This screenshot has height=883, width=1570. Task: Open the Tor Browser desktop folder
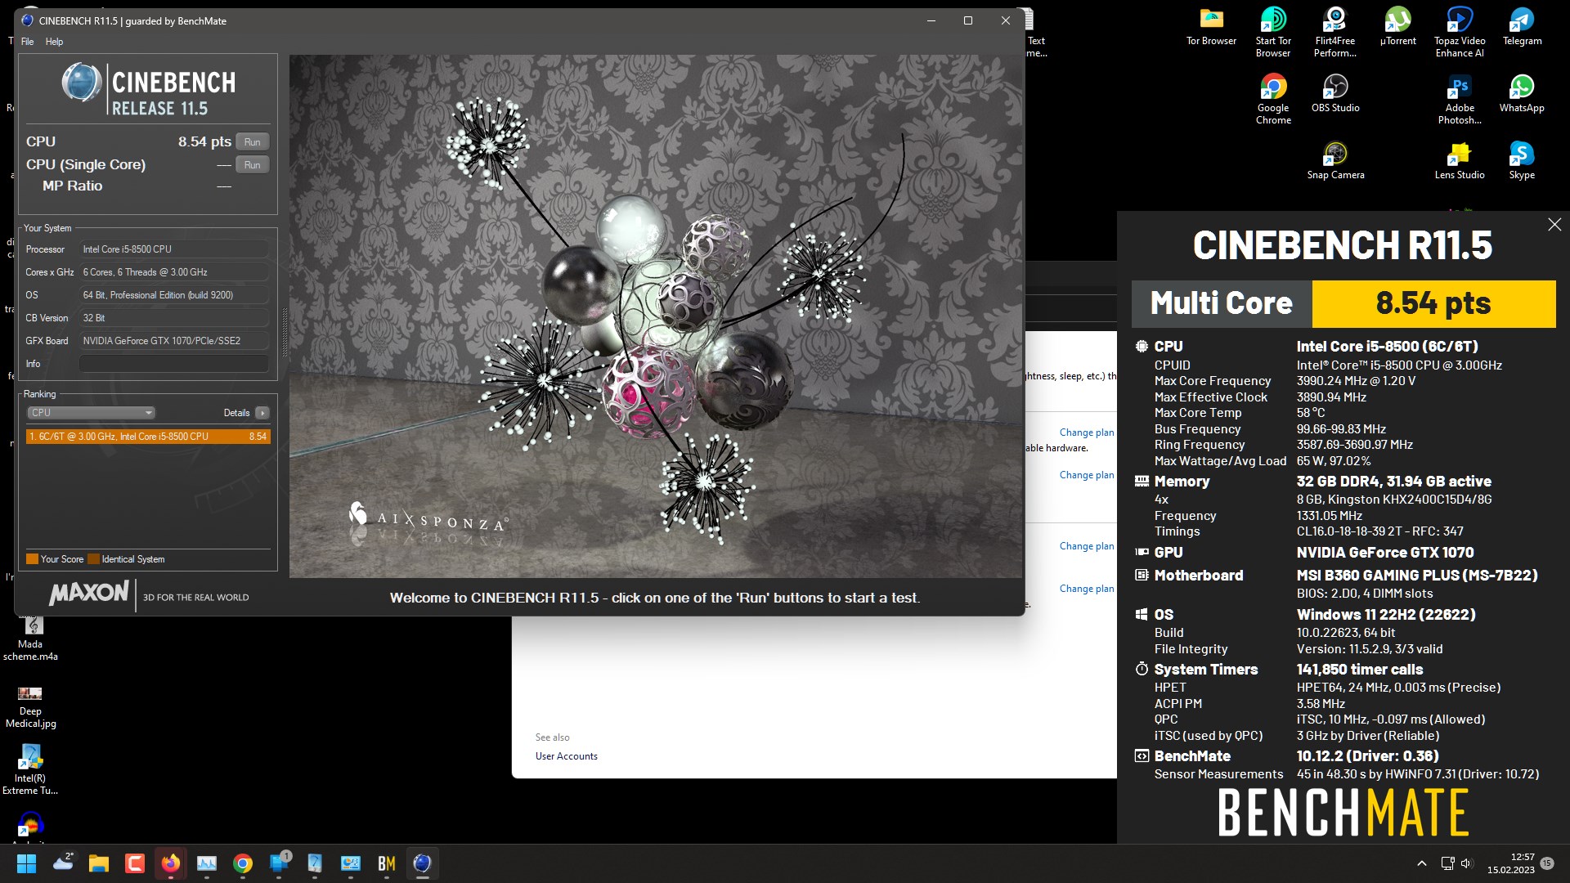click(1211, 27)
